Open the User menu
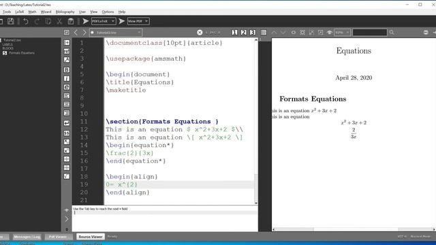The image size is (436, 245). tap(82, 12)
